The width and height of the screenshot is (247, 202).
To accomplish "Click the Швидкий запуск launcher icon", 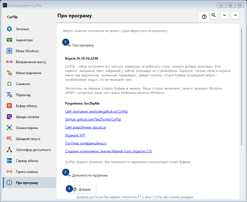I will tap(9, 139).
